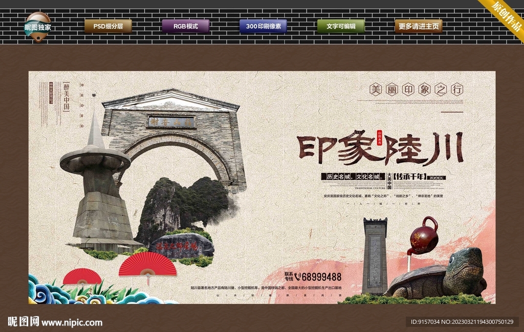Click the 昵图网 logo text
The width and height of the screenshot is (524, 332).
coord(24,322)
